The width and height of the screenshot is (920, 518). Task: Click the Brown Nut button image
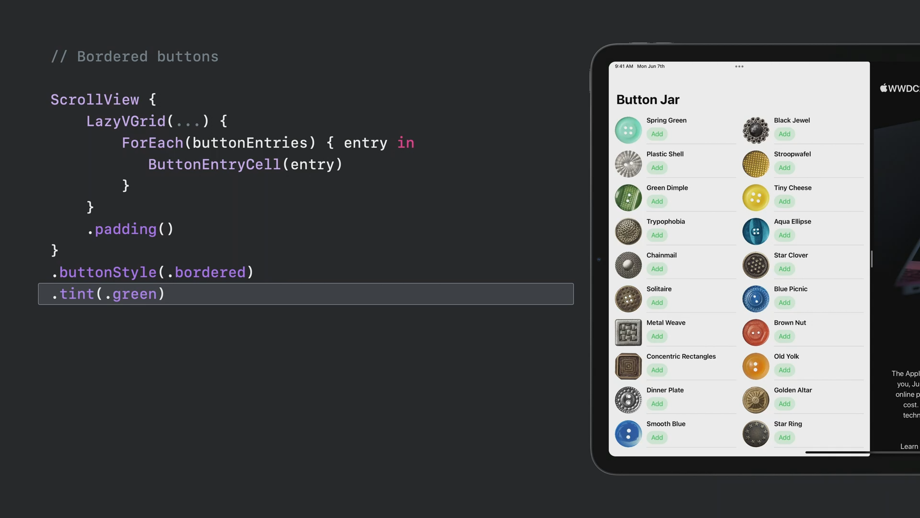pos(756,332)
